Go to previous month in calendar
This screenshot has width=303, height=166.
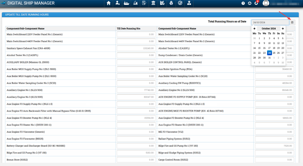[255, 28]
